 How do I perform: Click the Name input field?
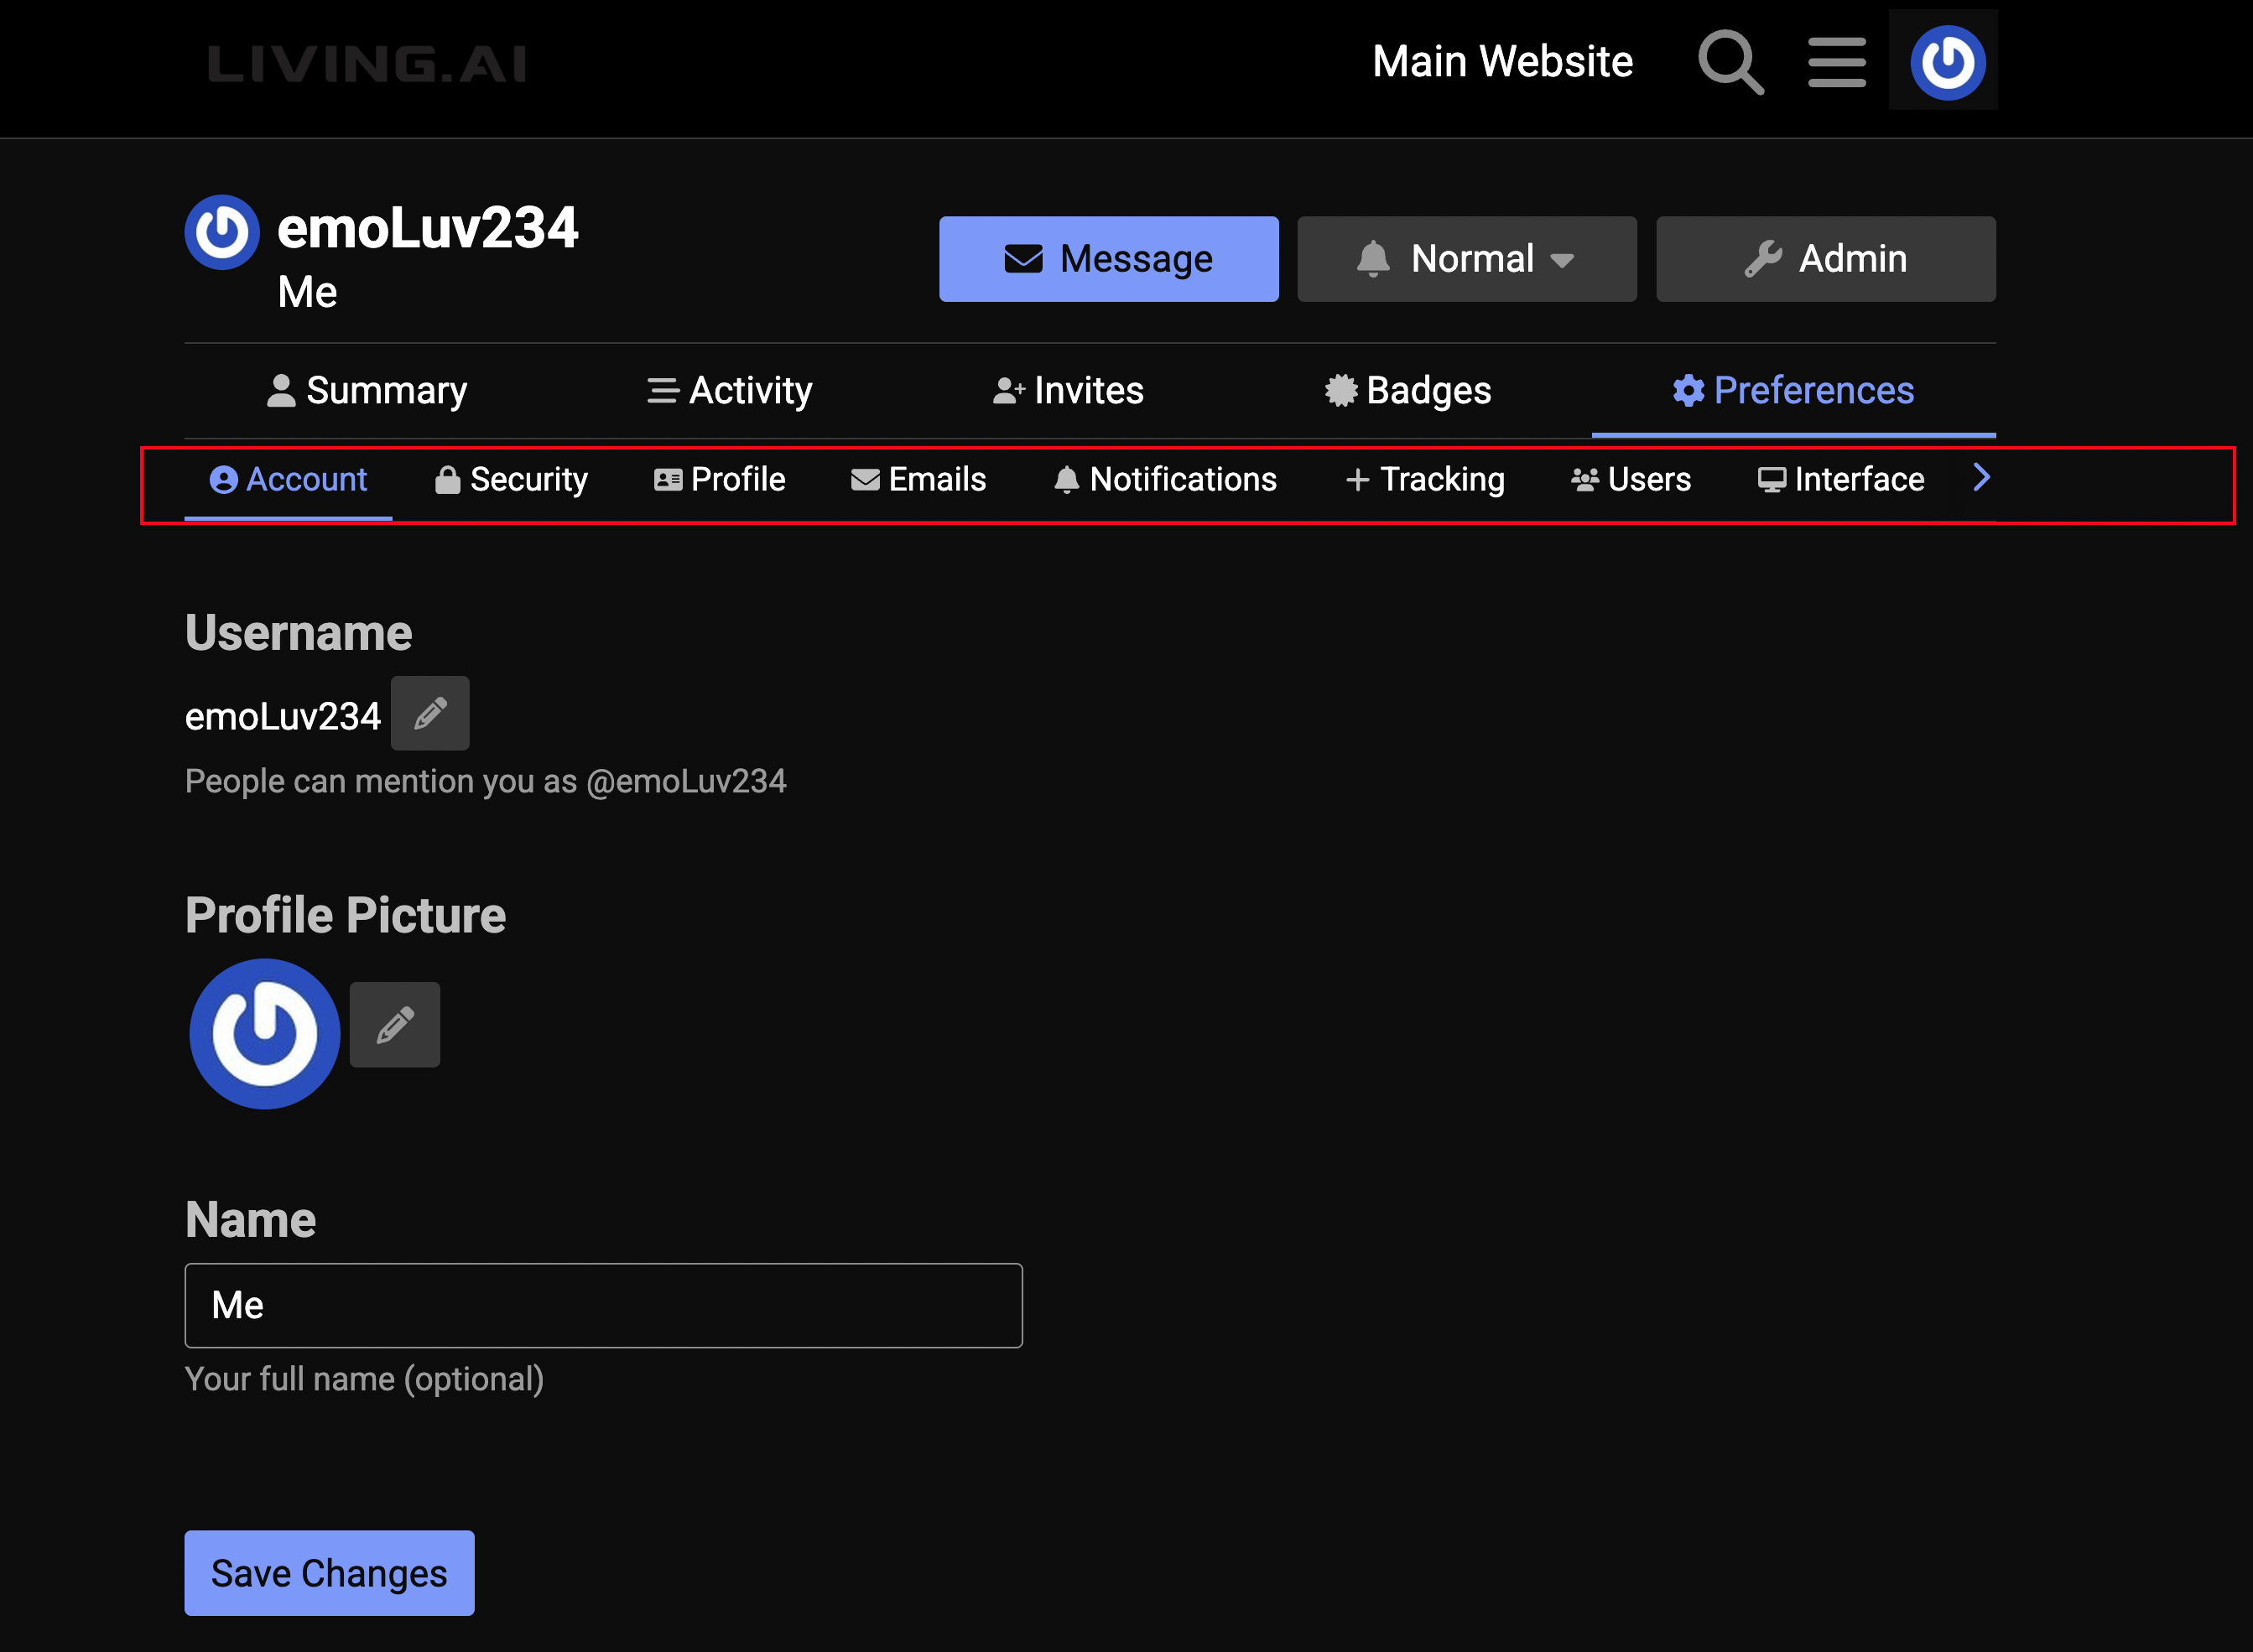(603, 1305)
